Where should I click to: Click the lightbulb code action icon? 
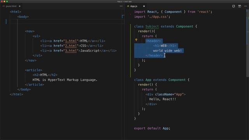click(136, 40)
